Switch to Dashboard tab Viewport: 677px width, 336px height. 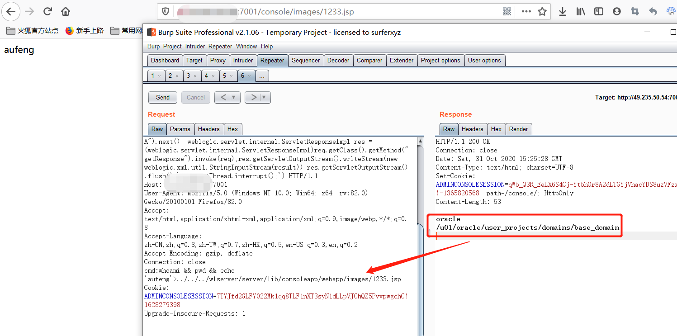pyautogui.click(x=165, y=60)
